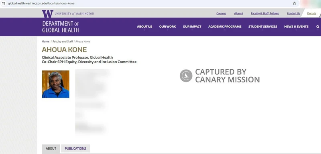321x154 pixels.
Task: Click the bookmark star icon in address bar
Action: click(295, 3)
